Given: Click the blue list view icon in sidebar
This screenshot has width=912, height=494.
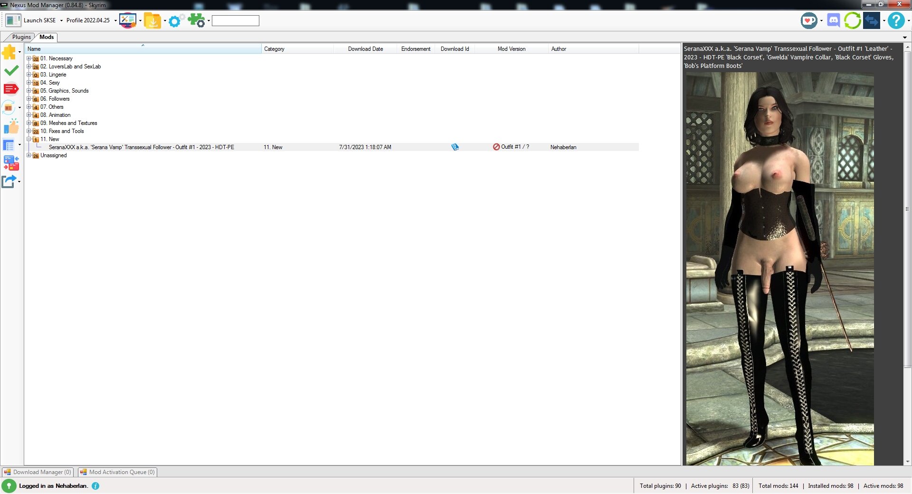Looking at the screenshot, I should 9,145.
